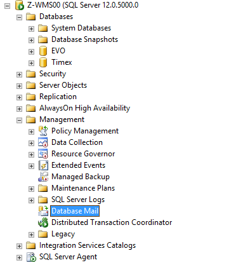Viewport: 248px width, 265px height.
Task: Click the Legacy folder icon
Action: pyautogui.click(x=43, y=234)
